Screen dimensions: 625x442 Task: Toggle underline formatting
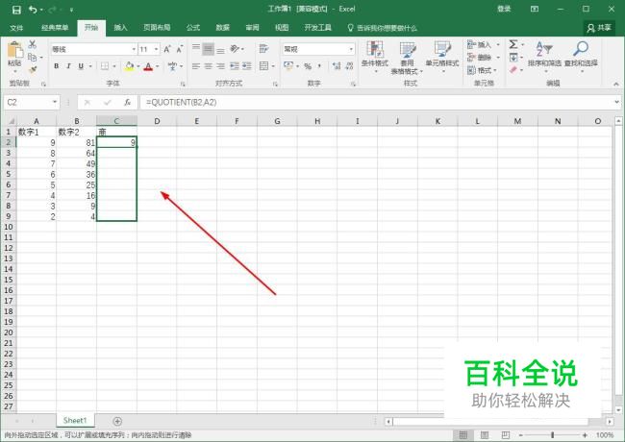point(81,66)
